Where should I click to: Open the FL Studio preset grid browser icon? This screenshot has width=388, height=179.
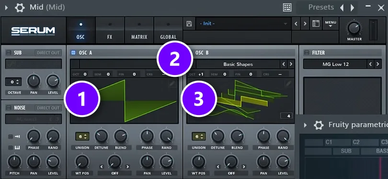point(287,7)
